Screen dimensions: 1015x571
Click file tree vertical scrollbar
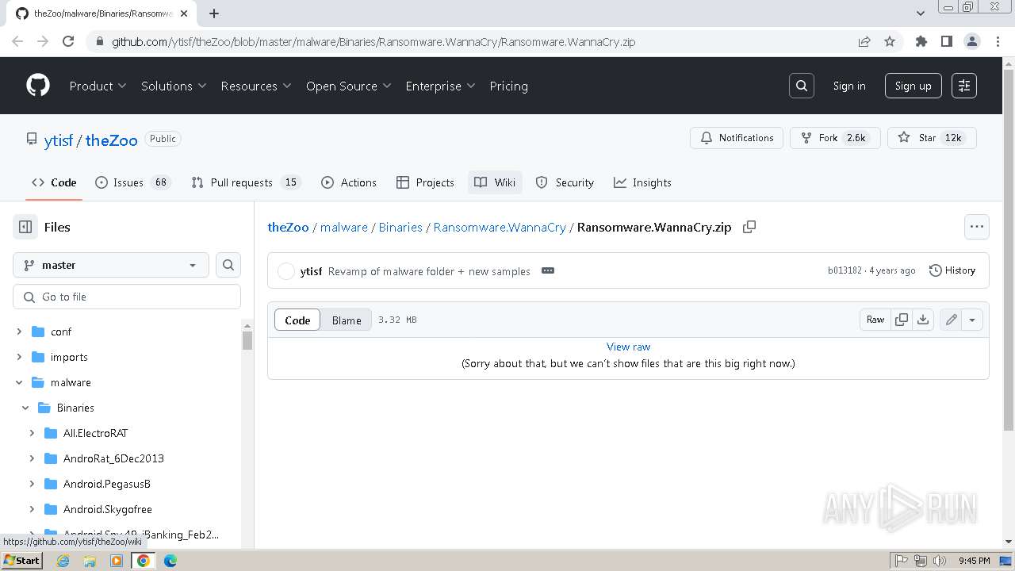coord(247,341)
